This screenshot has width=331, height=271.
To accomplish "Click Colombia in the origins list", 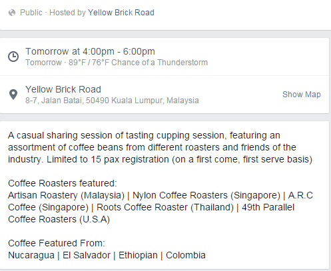I will 186,255.
